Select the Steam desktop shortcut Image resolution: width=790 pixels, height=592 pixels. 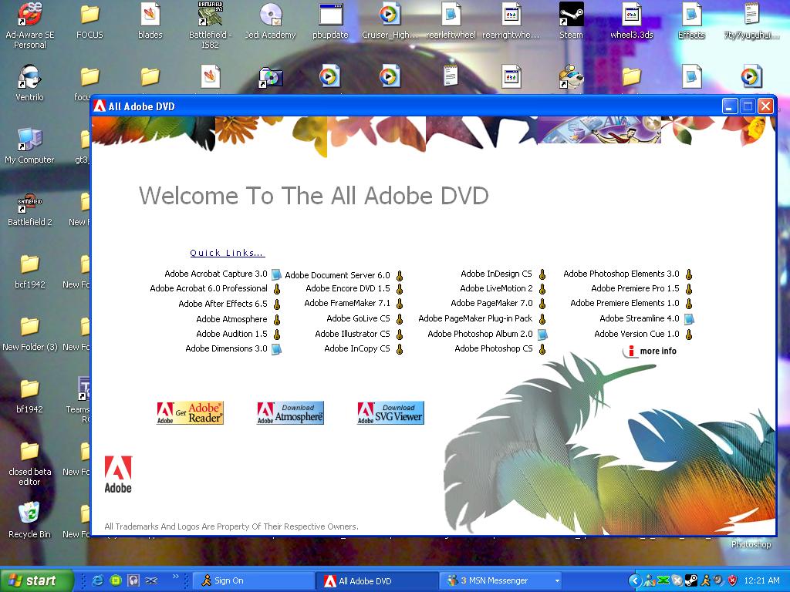click(571, 21)
